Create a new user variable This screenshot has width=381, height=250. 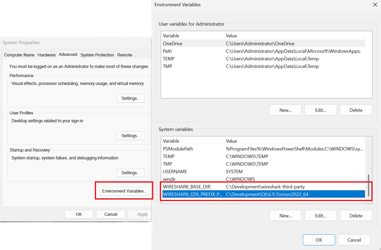tap(285, 110)
